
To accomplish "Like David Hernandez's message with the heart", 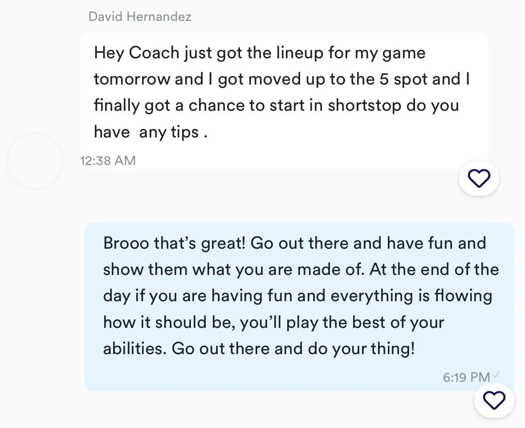I will pyautogui.click(x=479, y=178).
